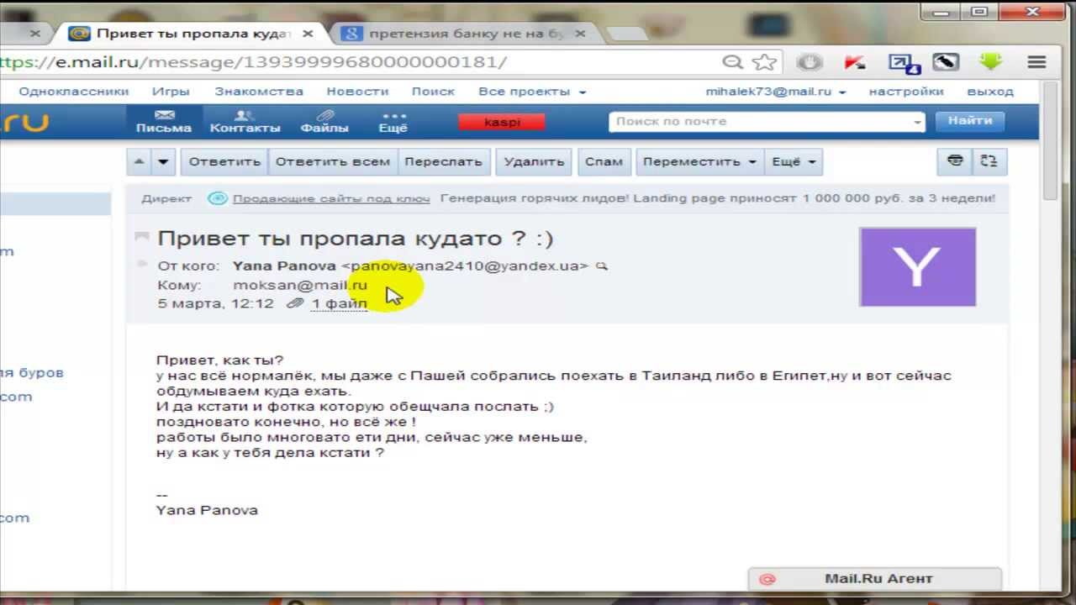Open Игры link
The width and height of the screenshot is (1076, 605).
171,92
